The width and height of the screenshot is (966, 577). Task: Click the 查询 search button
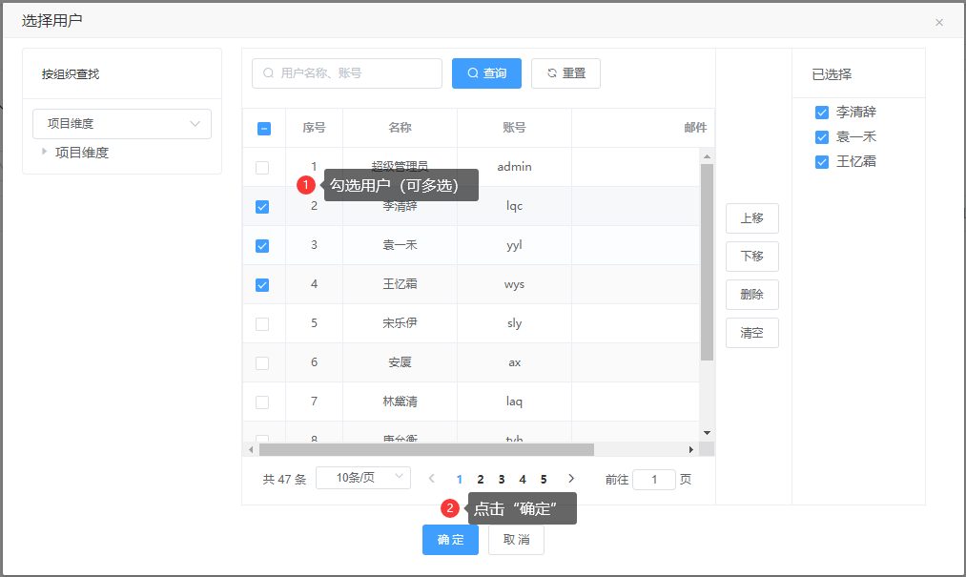pos(486,73)
